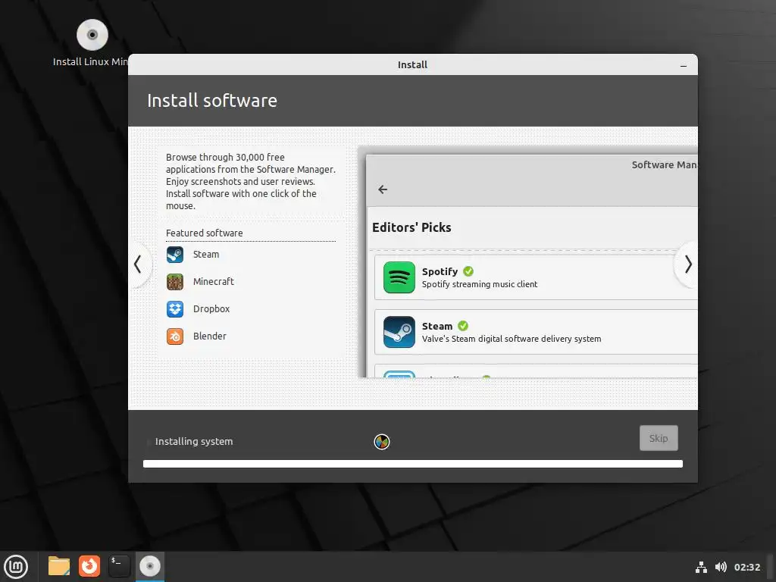Click the Steam card in Editors' Picks
This screenshot has width=776, height=582.
(536, 332)
